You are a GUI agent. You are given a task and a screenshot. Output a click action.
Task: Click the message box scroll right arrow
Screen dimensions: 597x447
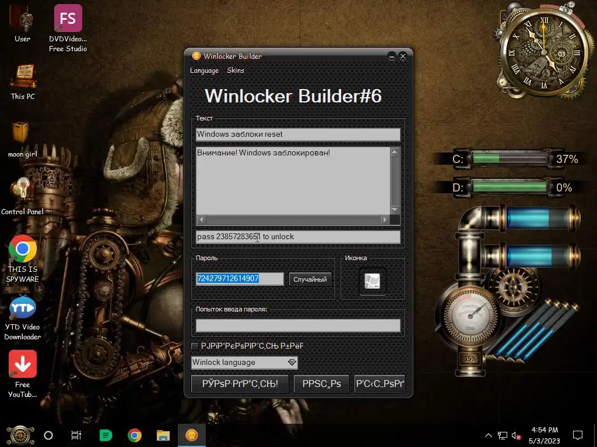pos(385,219)
